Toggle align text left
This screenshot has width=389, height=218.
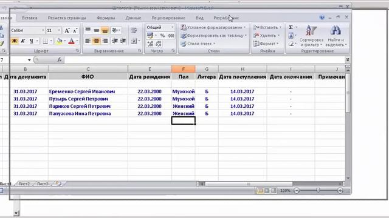coord(88,41)
